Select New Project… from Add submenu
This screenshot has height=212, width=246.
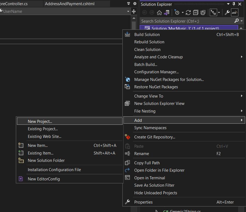tap(40, 122)
